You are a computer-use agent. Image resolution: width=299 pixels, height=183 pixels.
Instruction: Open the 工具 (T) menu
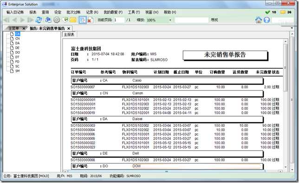(134, 12)
